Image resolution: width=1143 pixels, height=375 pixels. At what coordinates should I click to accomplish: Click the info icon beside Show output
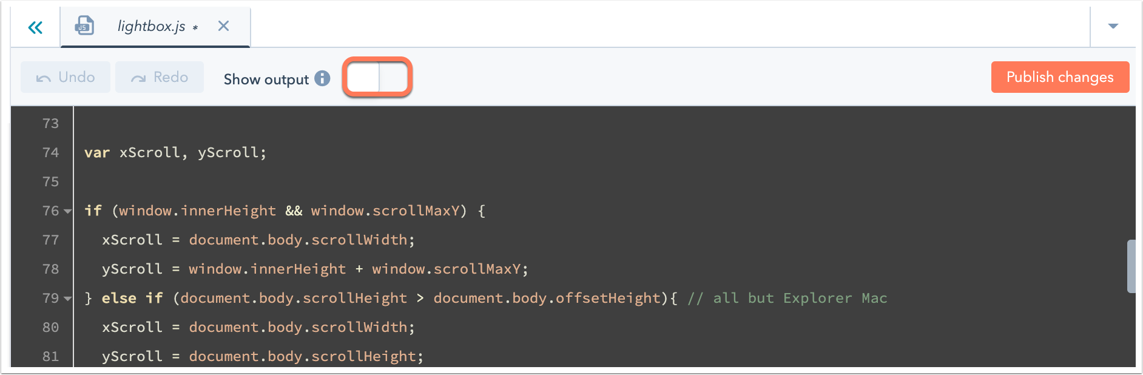pyautogui.click(x=322, y=78)
